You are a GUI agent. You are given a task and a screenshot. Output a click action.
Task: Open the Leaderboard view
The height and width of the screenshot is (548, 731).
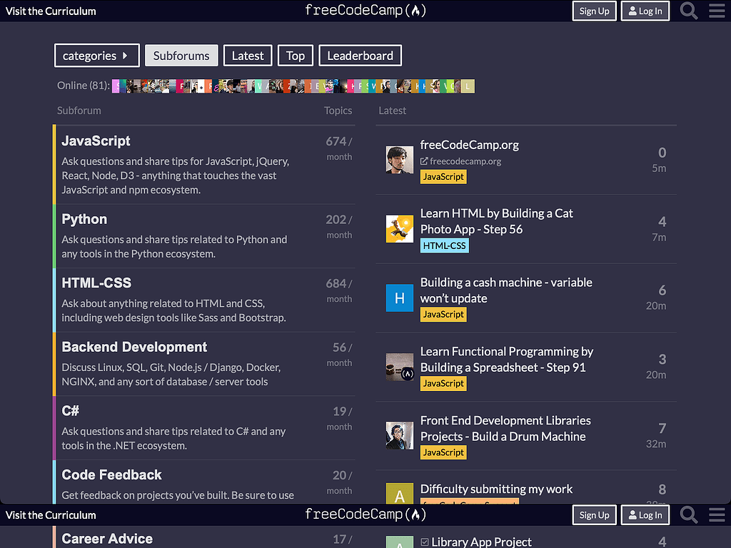pos(360,55)
